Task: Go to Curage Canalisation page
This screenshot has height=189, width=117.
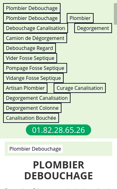Action: pos(80,88)
